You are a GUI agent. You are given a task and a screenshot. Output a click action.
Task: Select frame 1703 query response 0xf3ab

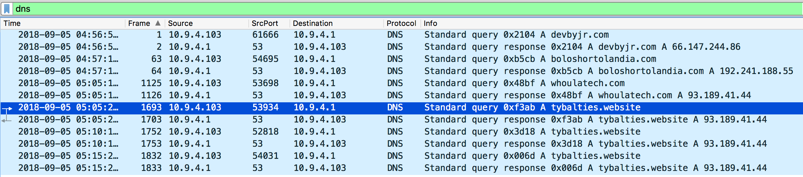(401, 119)
